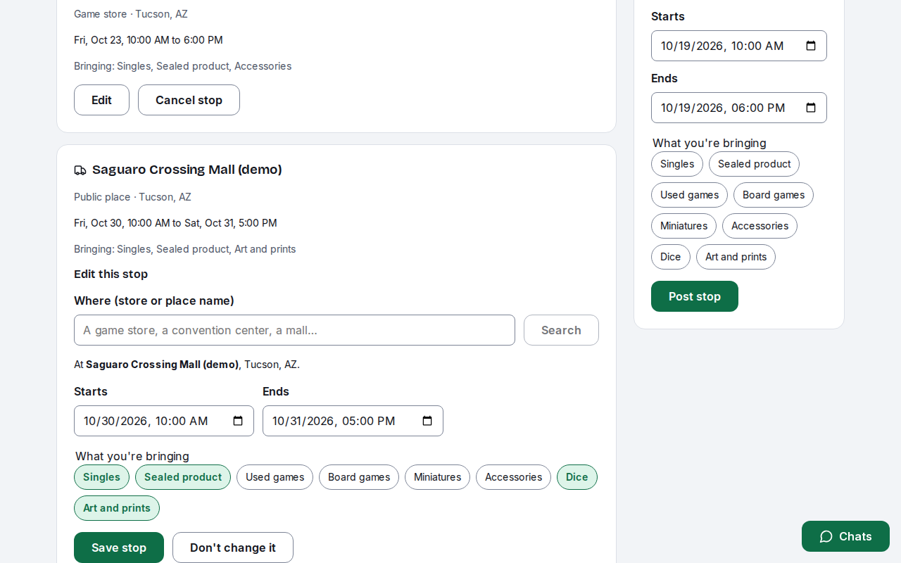This screenshot has width=901, height=563.
Task: Click the Saguaro Crossing Mall (demo) heading
Action: point(187,170)
